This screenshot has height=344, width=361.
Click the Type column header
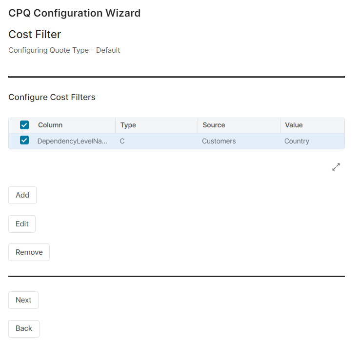point(128,125)
